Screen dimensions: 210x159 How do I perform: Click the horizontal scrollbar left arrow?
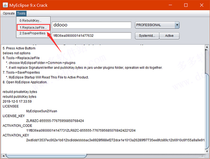pos(3,156)
